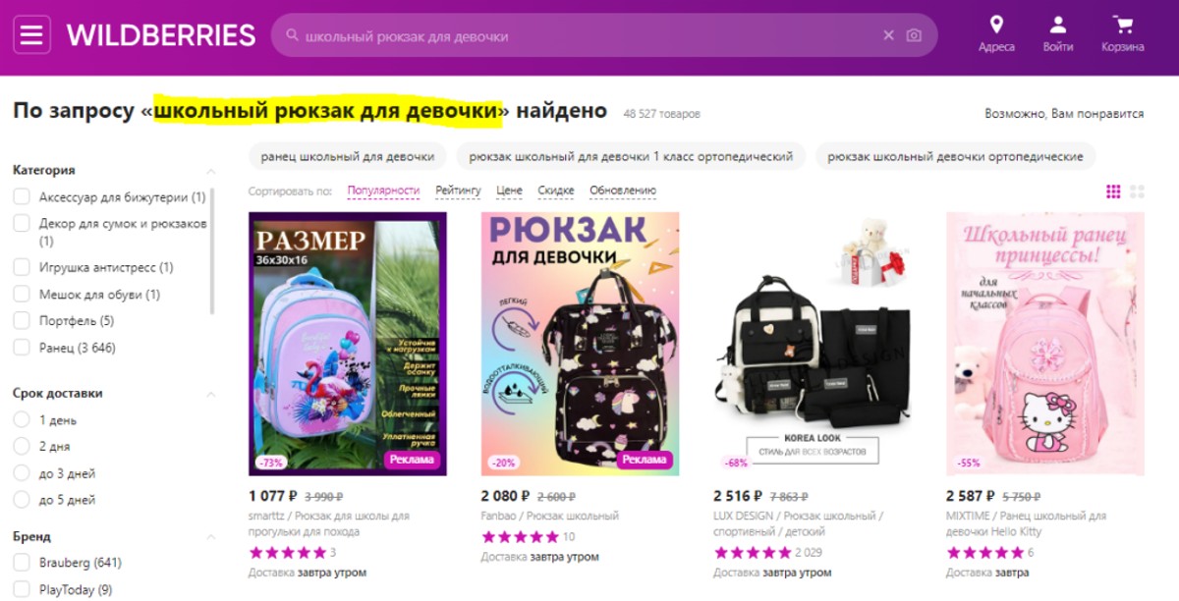Click the Войти profile icon
Image resolution: width=1179 pixels, height=601 pixels.
pos(1058,25)
